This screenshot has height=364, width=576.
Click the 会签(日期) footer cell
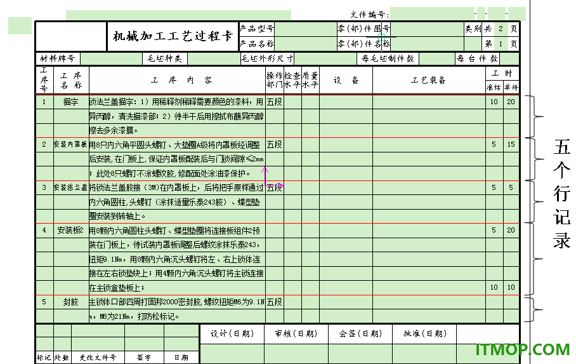(360, 334)
